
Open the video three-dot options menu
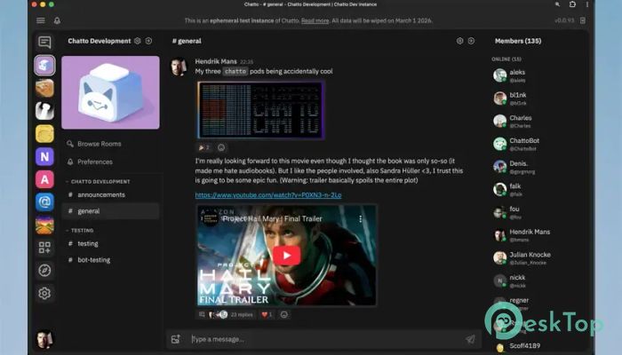[360, 218]
